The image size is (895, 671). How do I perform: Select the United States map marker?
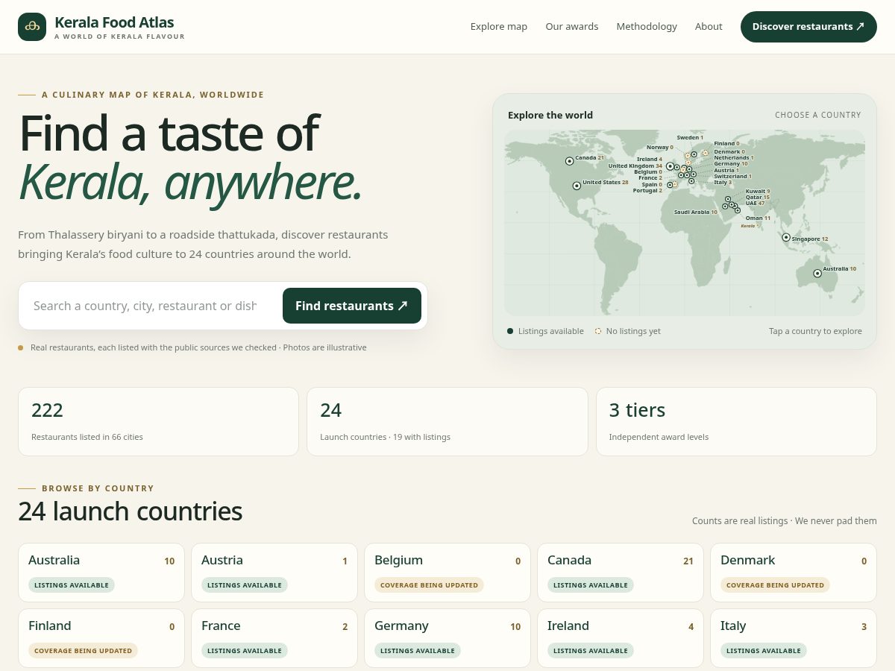pyautogui.click(x=577, y=186)
